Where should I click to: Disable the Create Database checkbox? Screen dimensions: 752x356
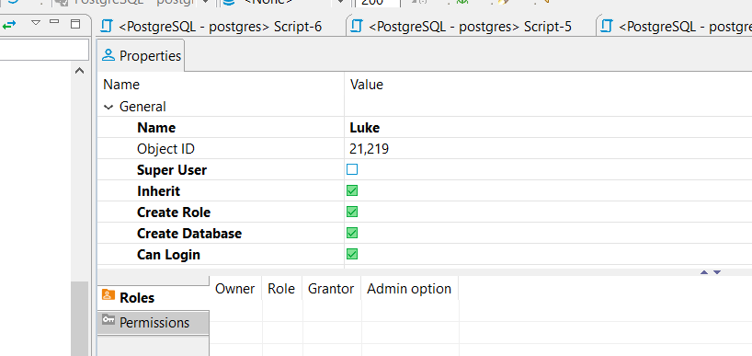[x=352, y=233]
